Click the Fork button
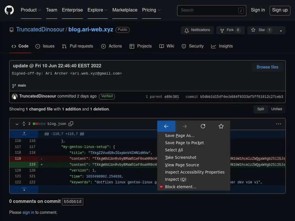295x221 pixels. click(230, 30)
